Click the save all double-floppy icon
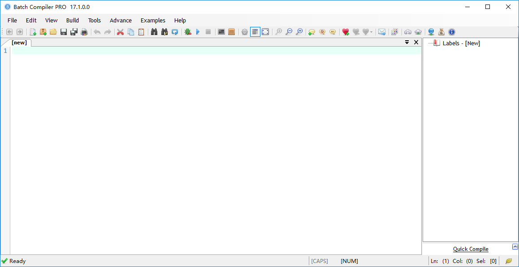This screenshot has width=519, height=267. coord(74,32)
